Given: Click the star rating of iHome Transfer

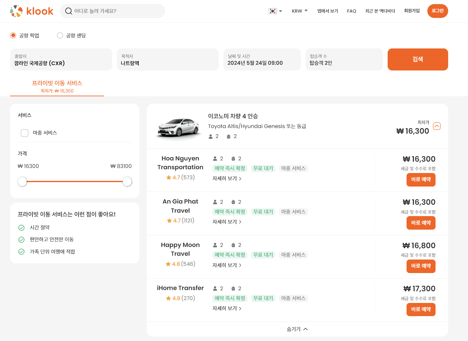Looking at the screenshot, I should 180,298.
